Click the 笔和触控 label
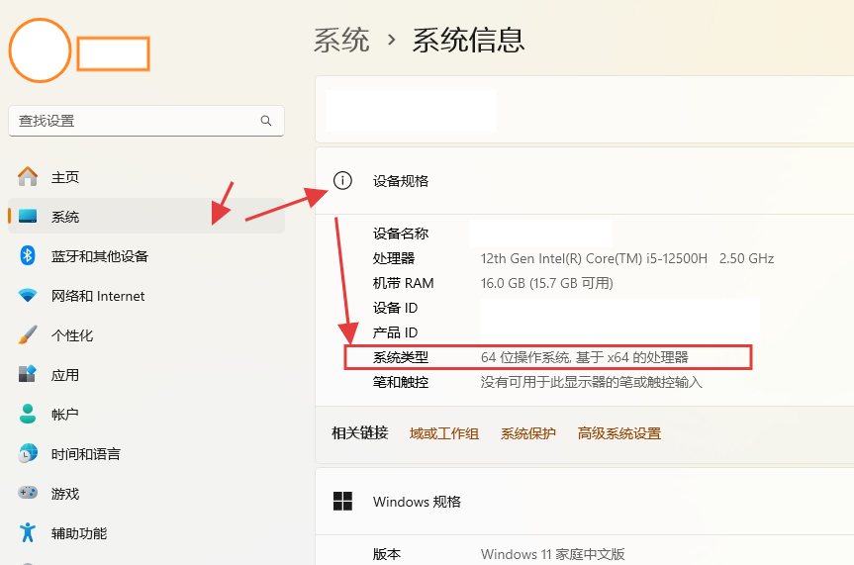This screenshot has height=565, width=854. click(x=401, y=382)
